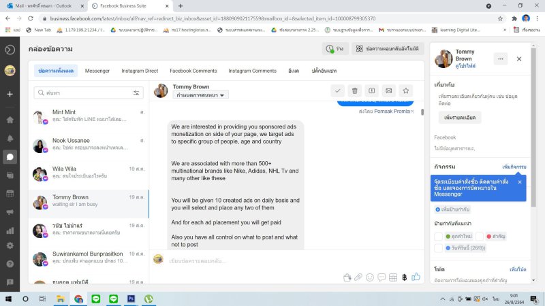Tick the green suggested label checkbox
545x306 pixels.
[x=438, y=236]
